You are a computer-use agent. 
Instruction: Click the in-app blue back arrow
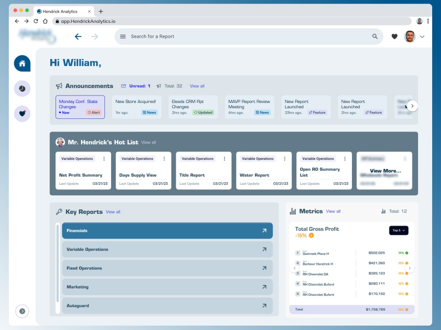click(x=78, y=37)
